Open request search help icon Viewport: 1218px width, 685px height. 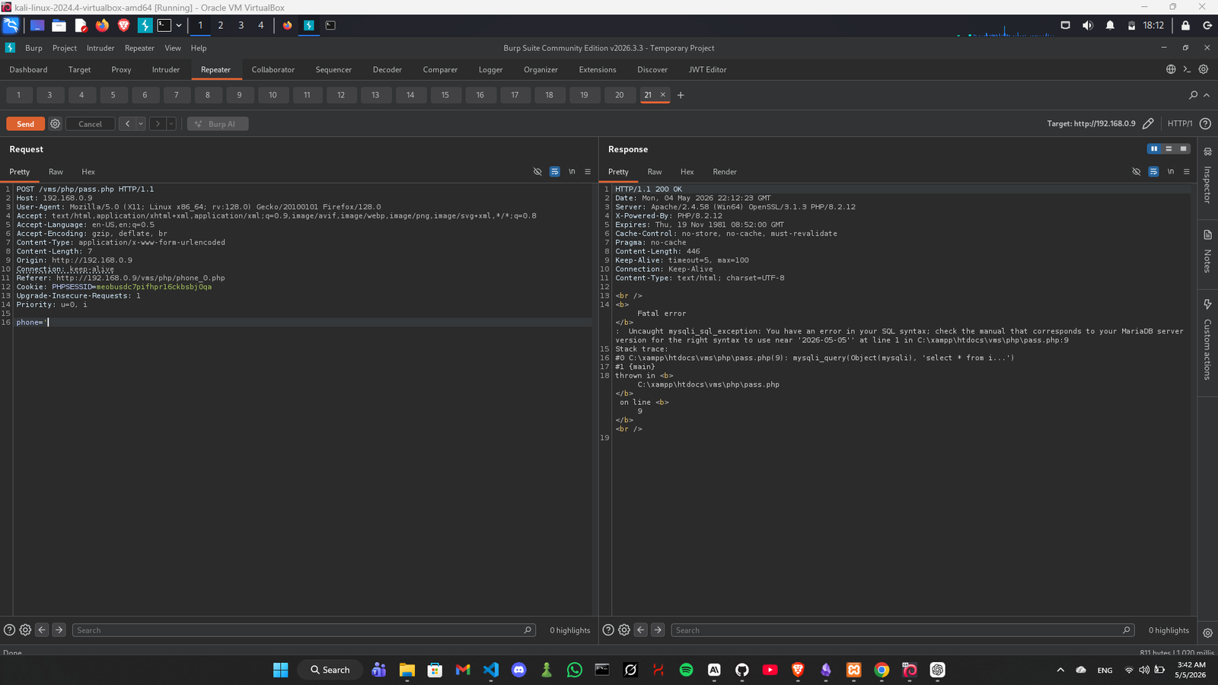[9, 630]
